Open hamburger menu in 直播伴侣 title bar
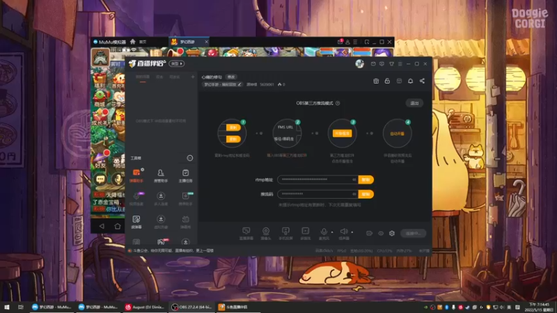 tap(400, 64)
